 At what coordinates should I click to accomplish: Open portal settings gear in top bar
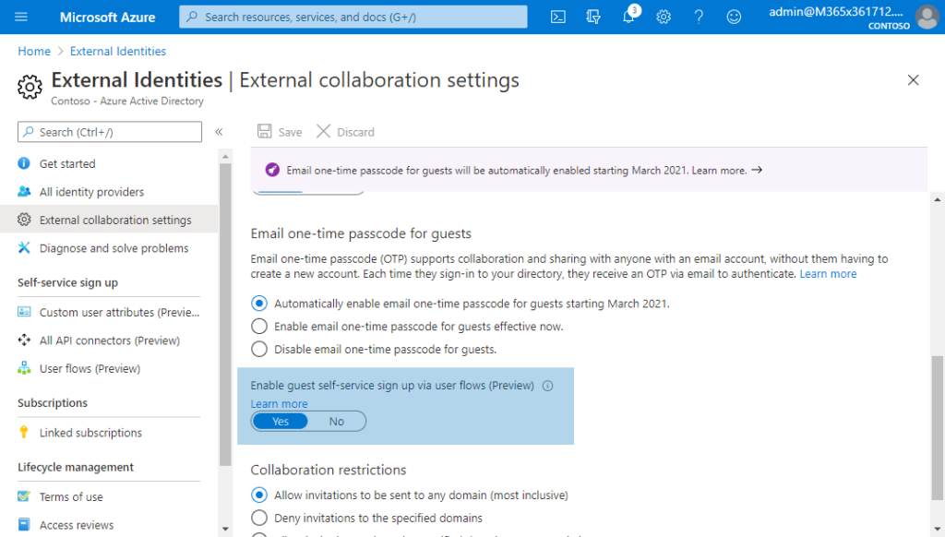[664, 17]
